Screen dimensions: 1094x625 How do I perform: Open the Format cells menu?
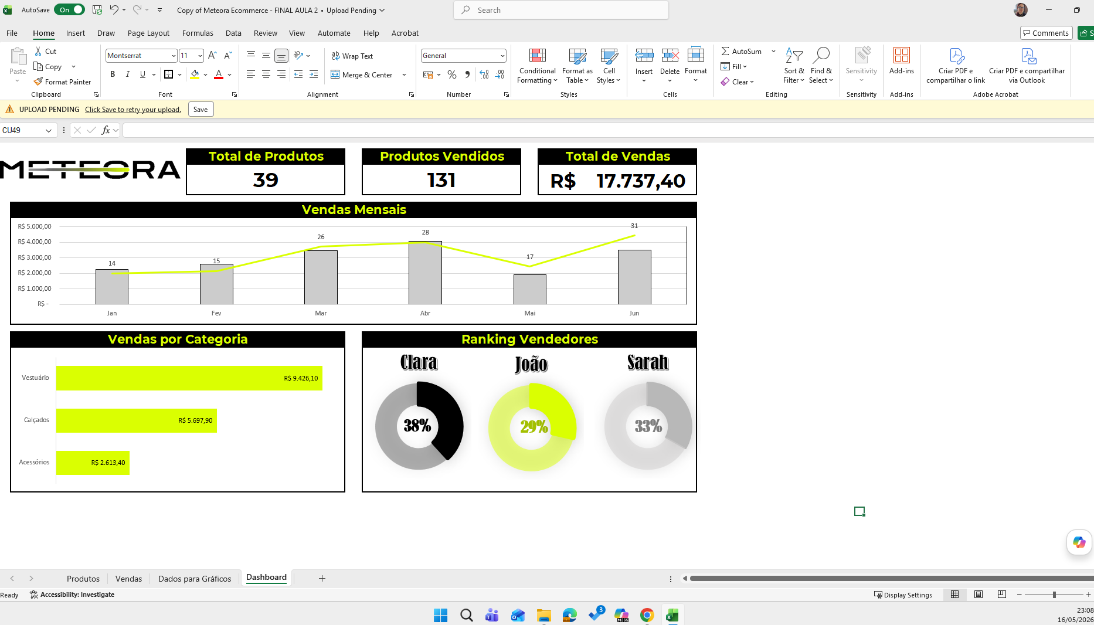point(696,64)
